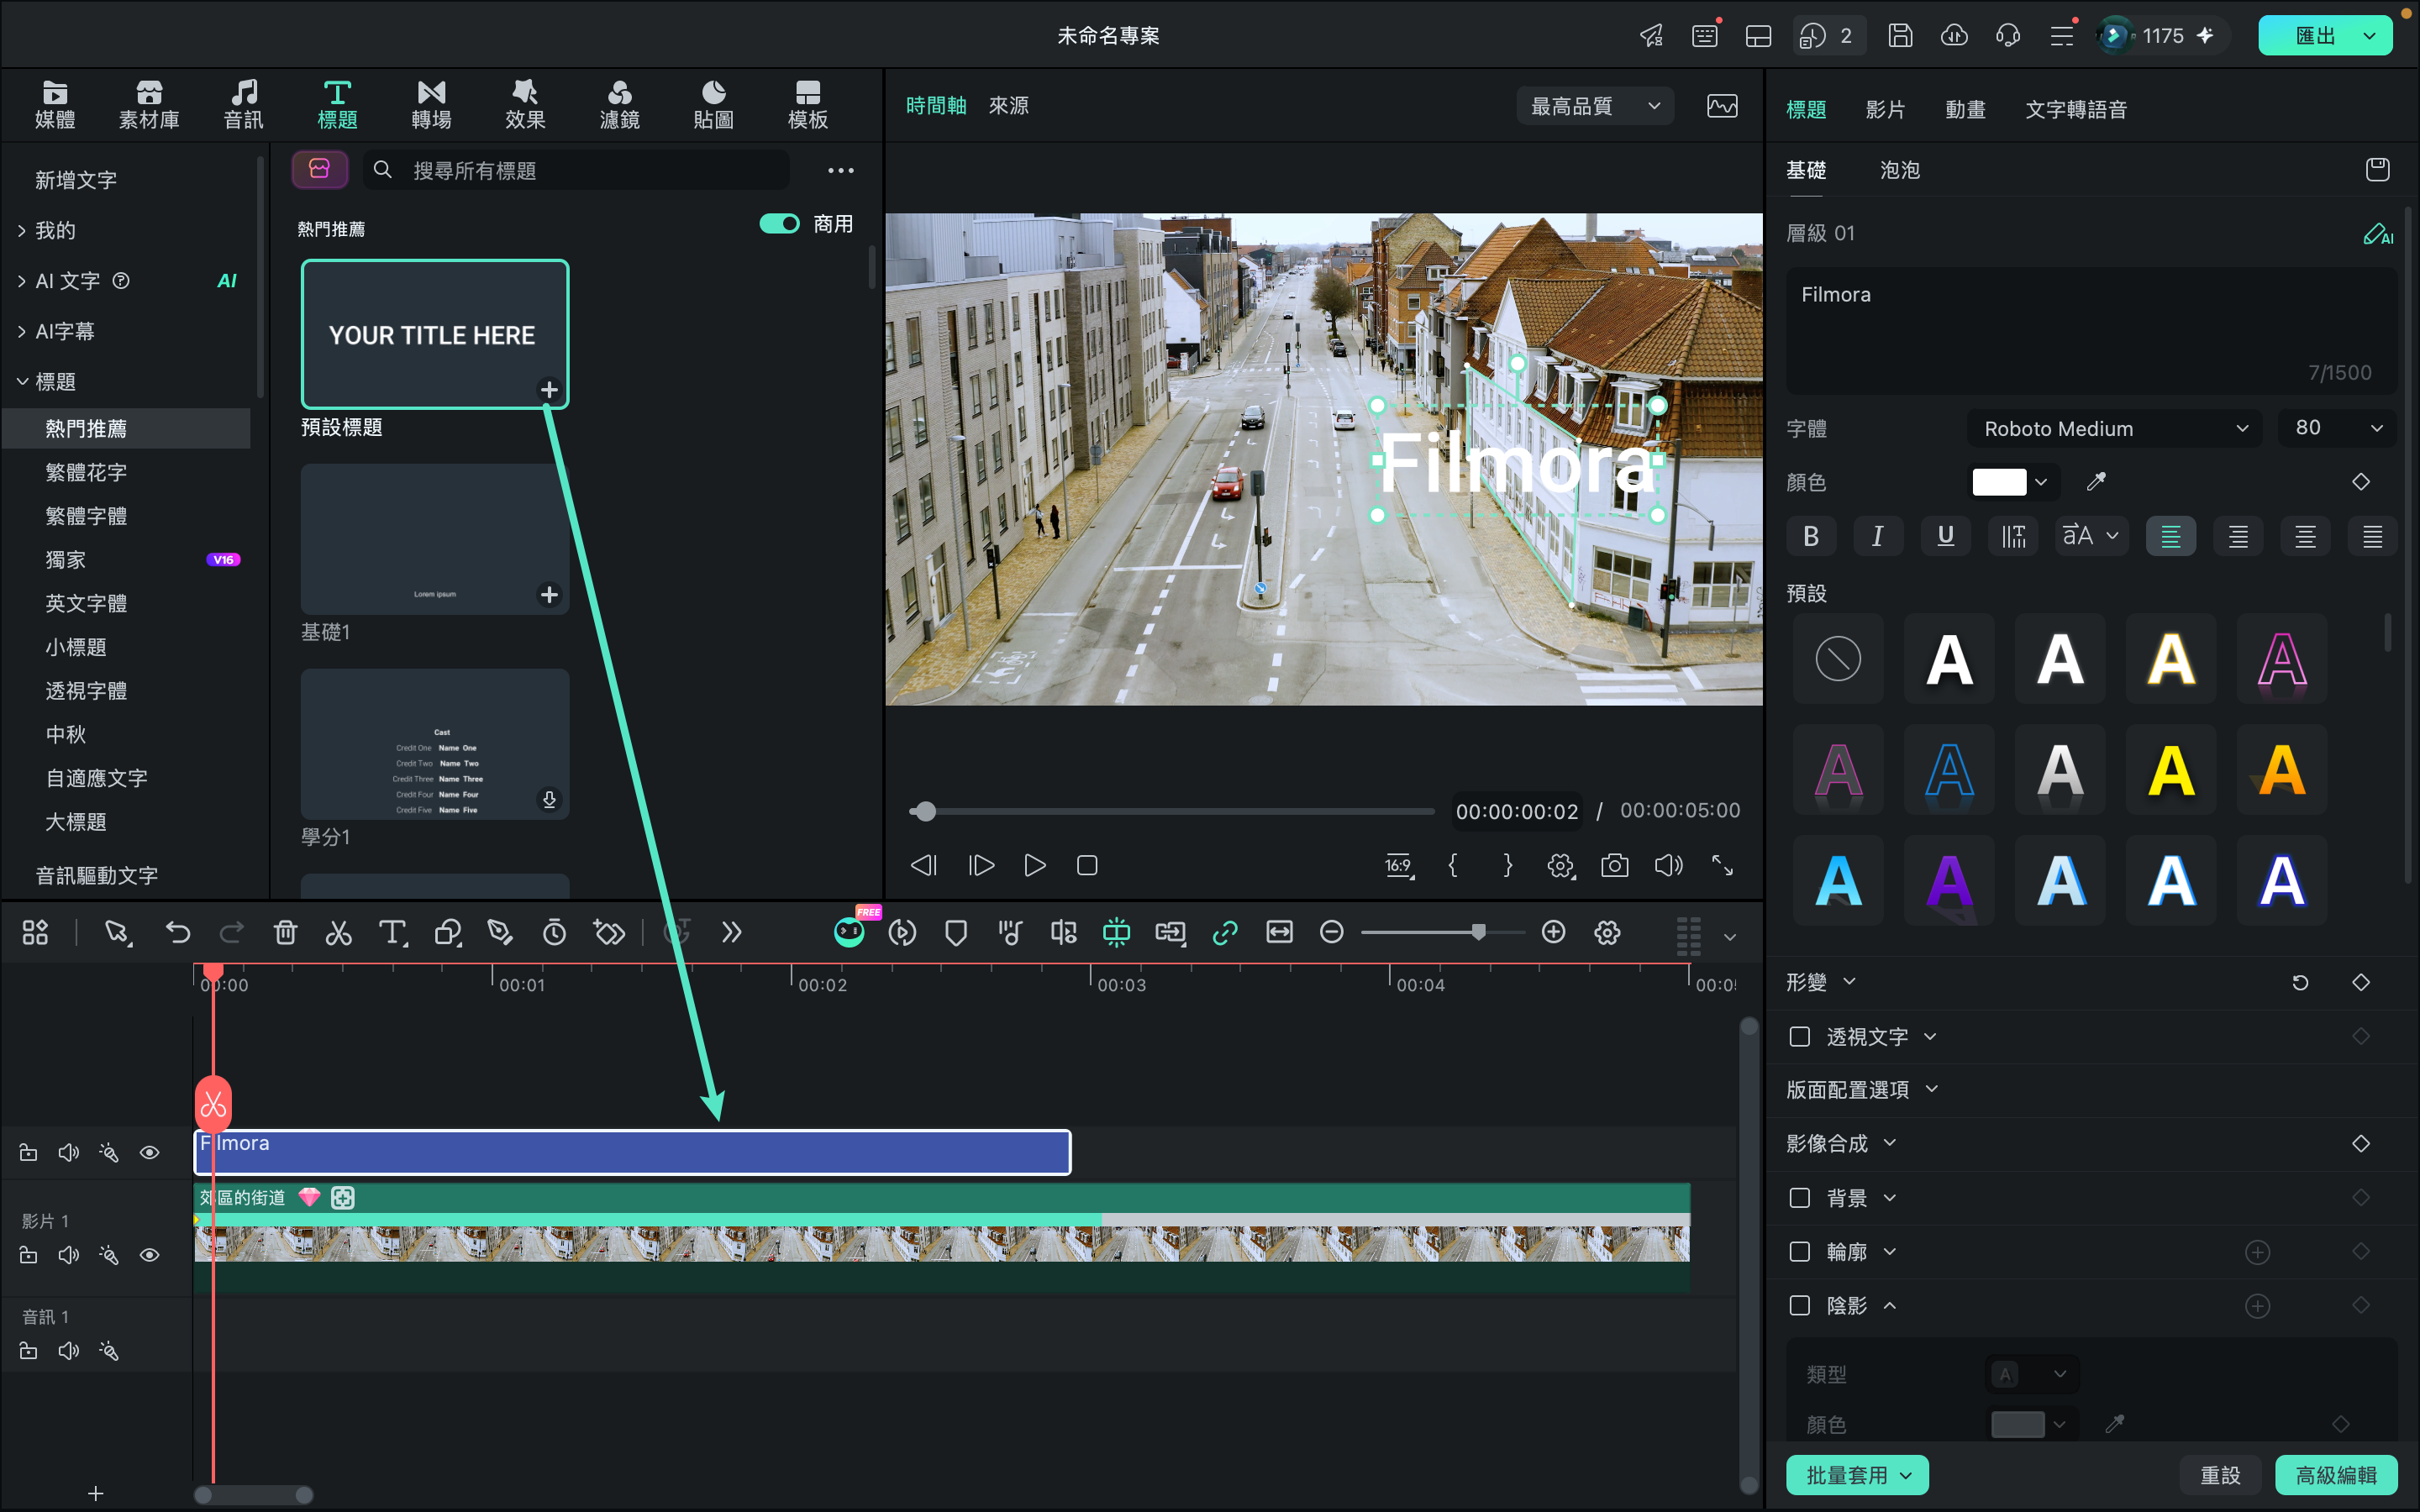Save text preset icon in title panel
2420x1512 pixels.
pyautogui.click(x=2377, y=169)
